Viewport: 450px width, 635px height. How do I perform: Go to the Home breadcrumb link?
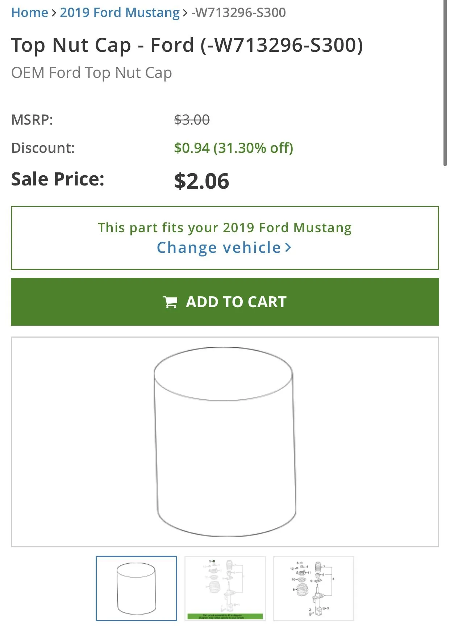pyautogui.click(x=29, y=13)
